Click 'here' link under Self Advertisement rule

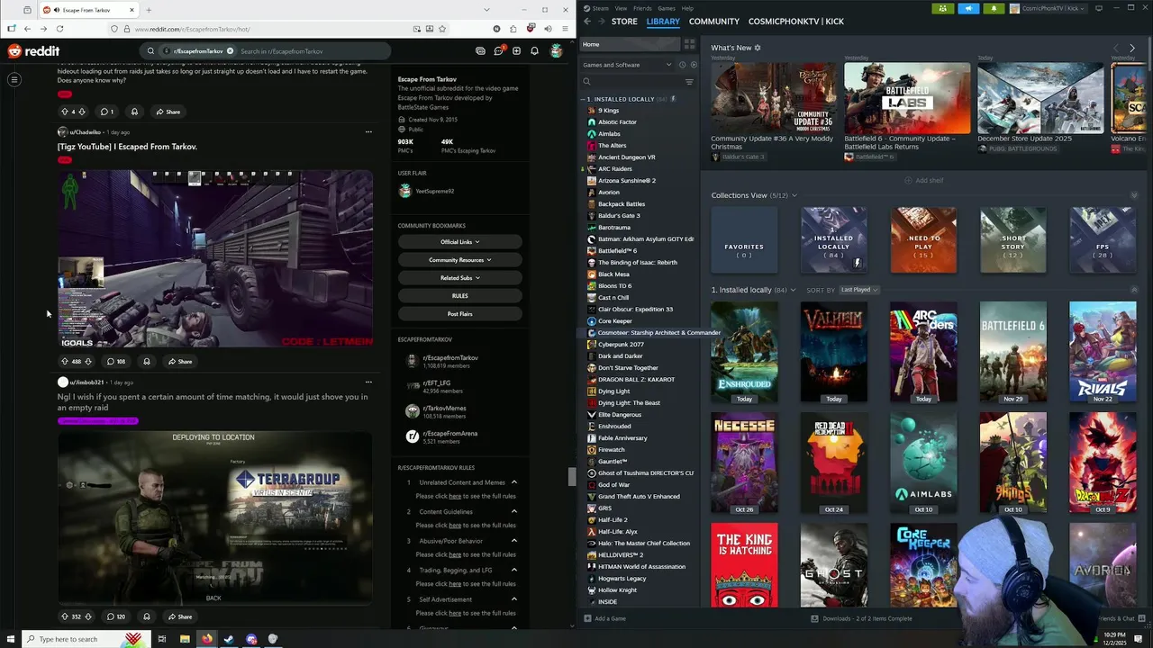tap(455, 613)
